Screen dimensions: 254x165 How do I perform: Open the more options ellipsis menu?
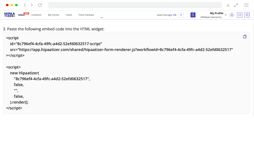tap(102, 15)
